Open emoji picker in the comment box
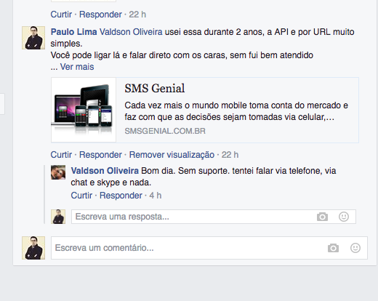Viewport: 378px width, 301px height. click(x=355, y=248)
